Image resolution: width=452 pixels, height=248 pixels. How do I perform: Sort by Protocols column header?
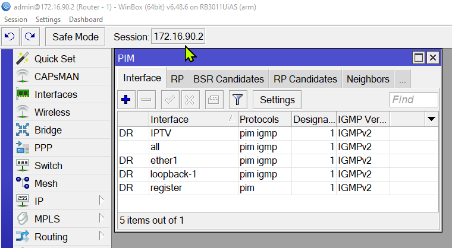point(265,119)
